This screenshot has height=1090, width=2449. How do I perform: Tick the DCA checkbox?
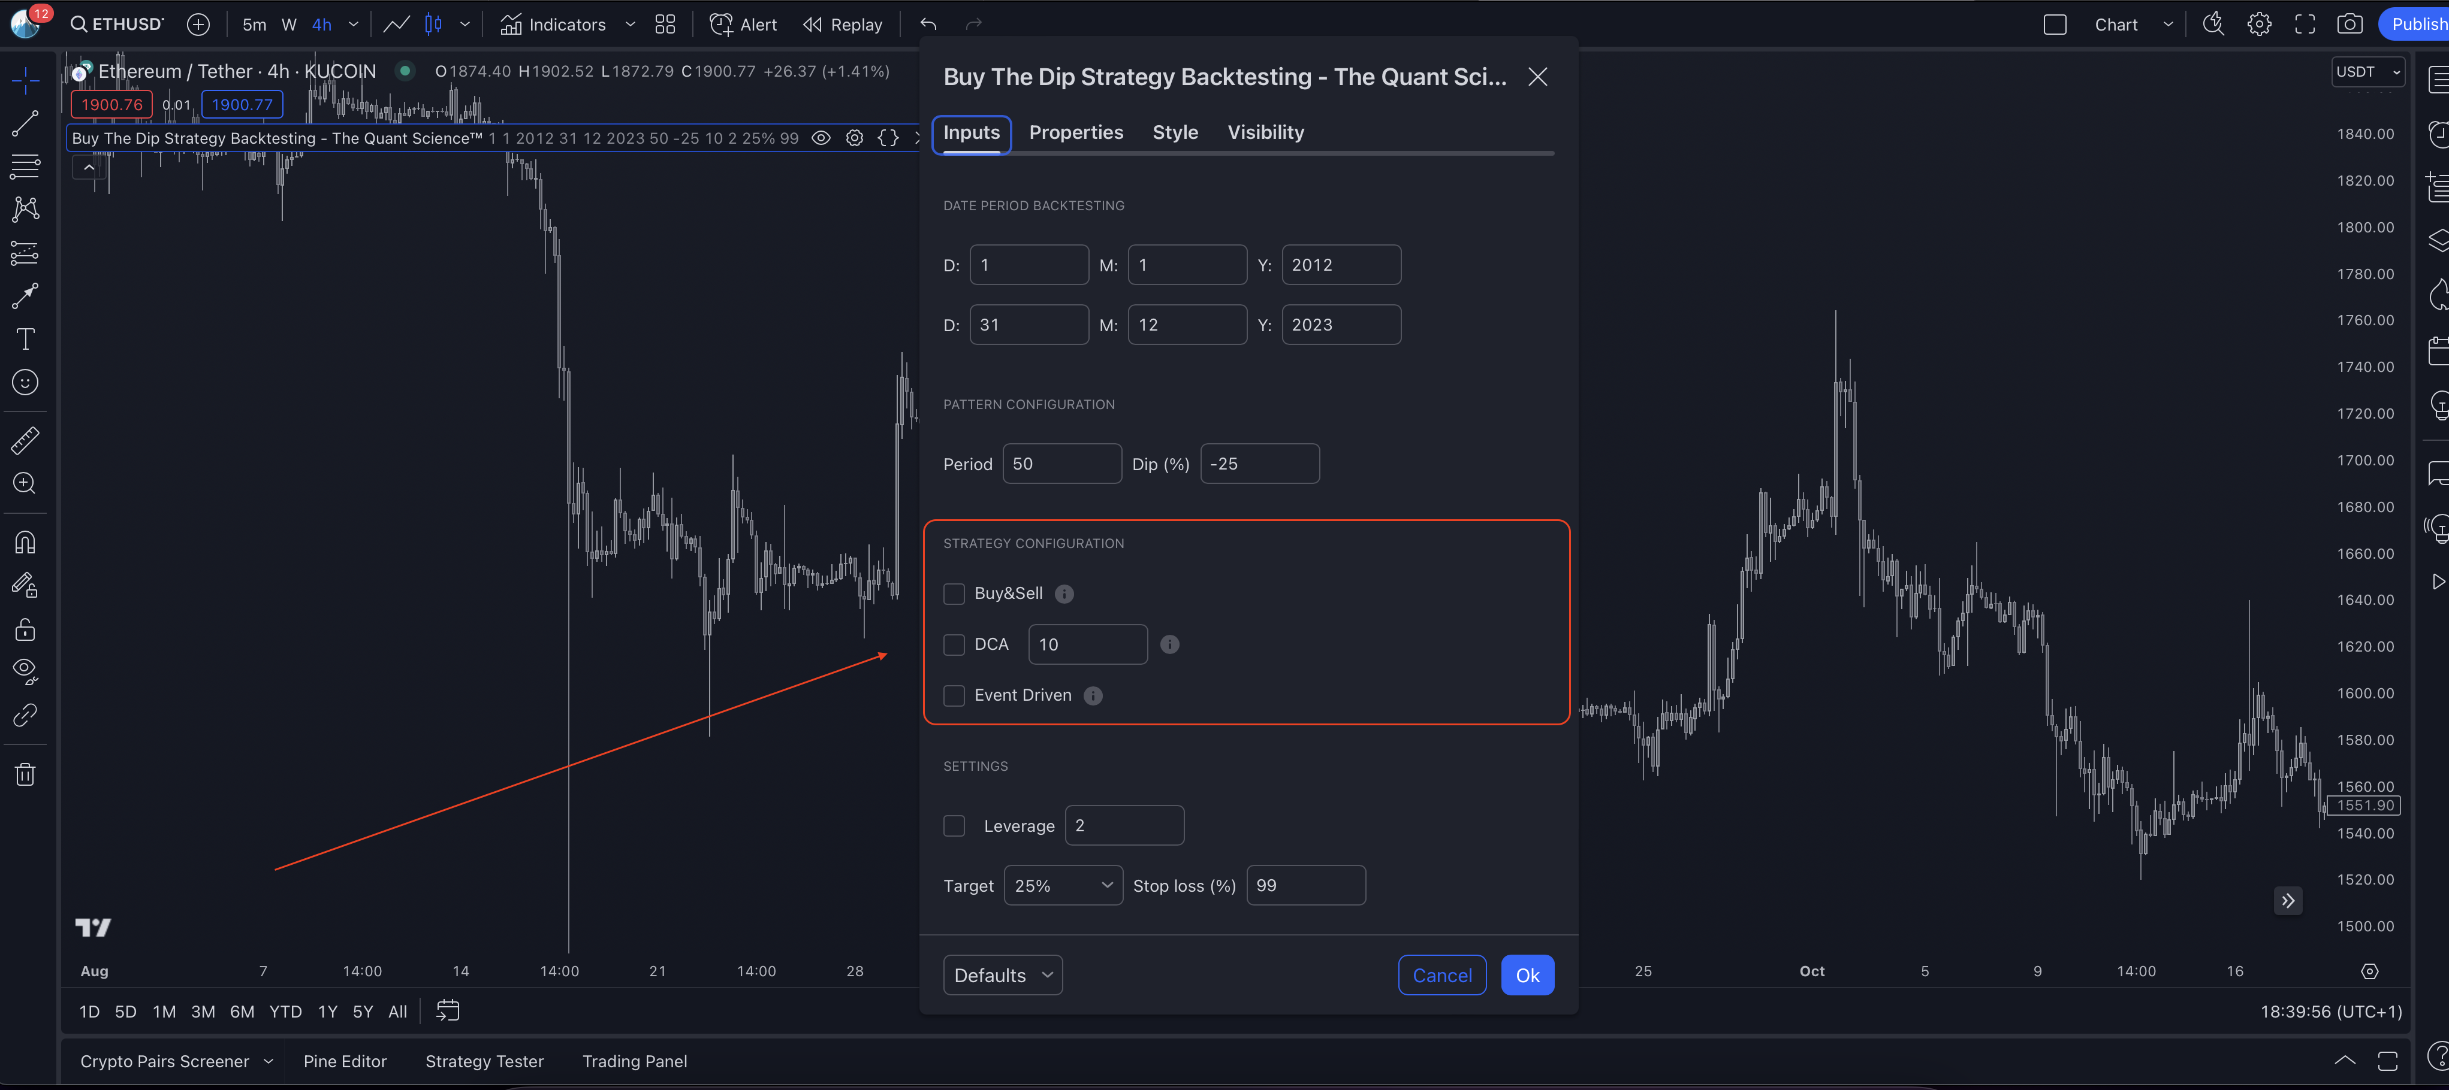pos(954,644)
